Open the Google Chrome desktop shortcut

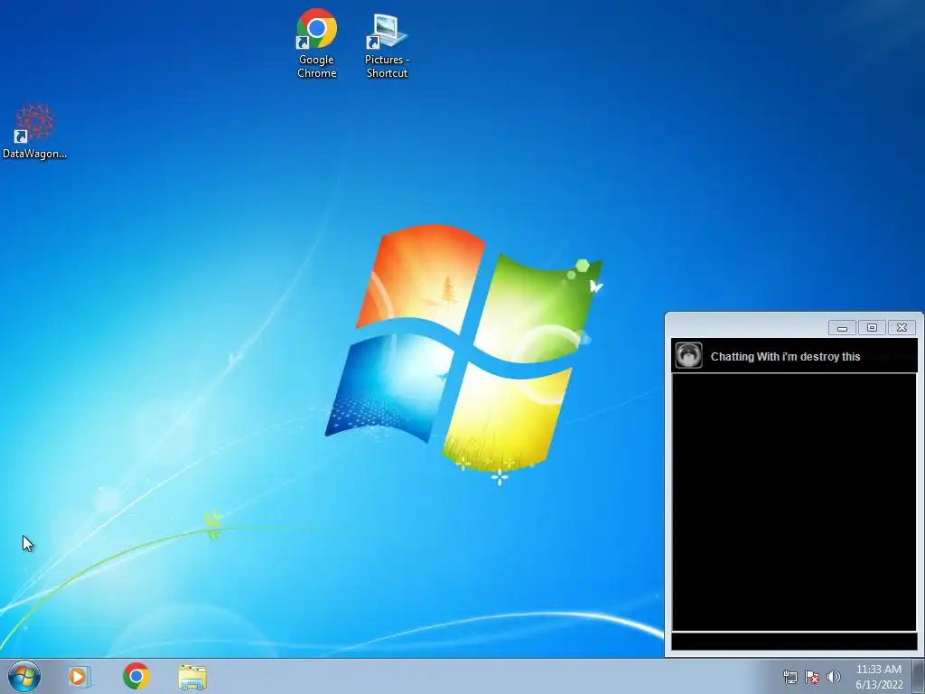(x=316, y=43)
